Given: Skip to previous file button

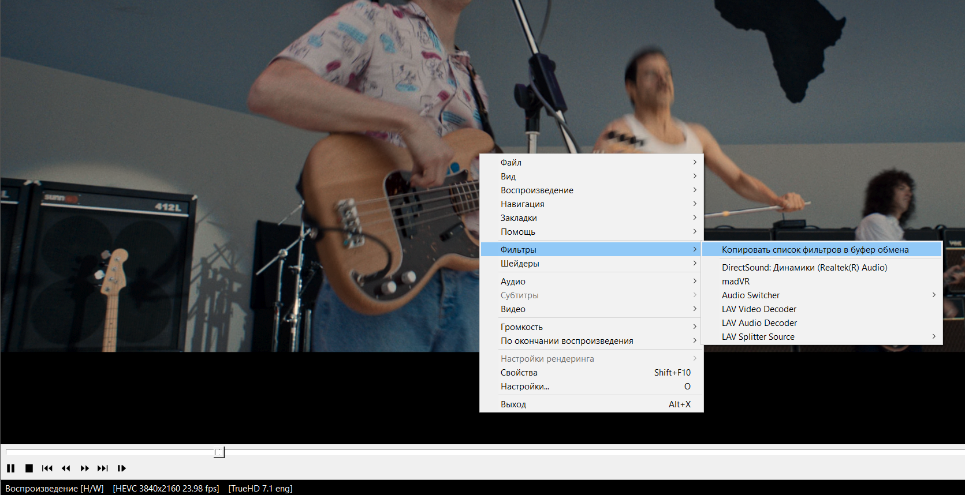Looking at the screenshot, I should 47,468.
